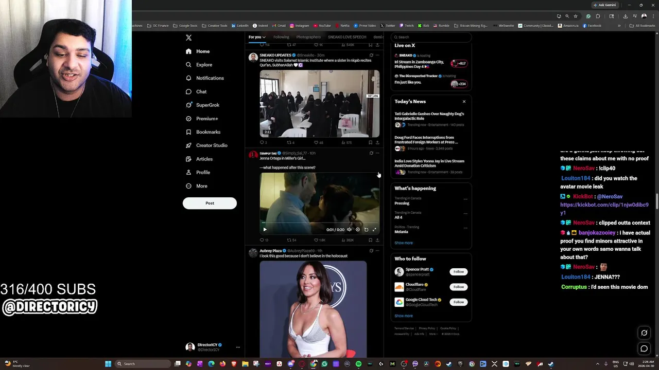The image size is (659, 370).
Task: Click Show more under Who to follow
Action: pos(404,316)
